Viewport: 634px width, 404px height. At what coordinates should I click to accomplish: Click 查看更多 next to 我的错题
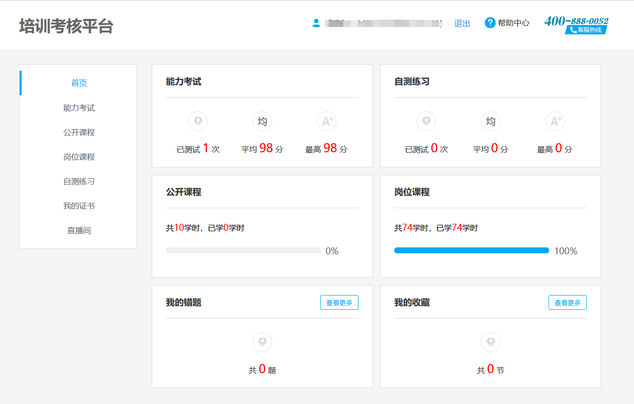tap(339, 302)
